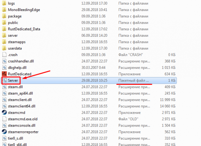Click the steamclient.dll file icon
Viewport: 201px width, 146px height.
pos(4,100)
